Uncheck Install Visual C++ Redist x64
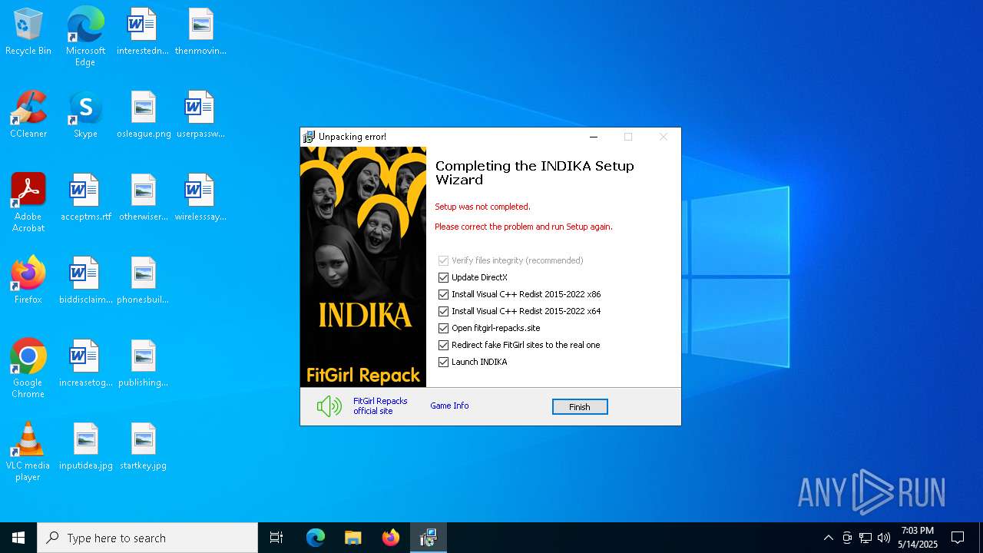 (443, 311)
